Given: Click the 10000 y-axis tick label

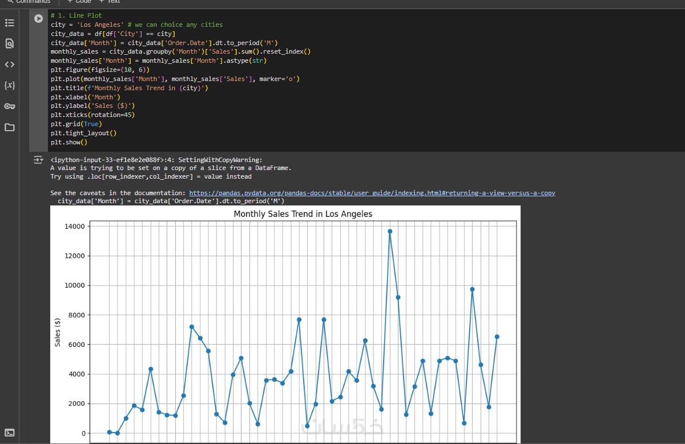Looking at the screenshot, I should [x=74, y=285].
